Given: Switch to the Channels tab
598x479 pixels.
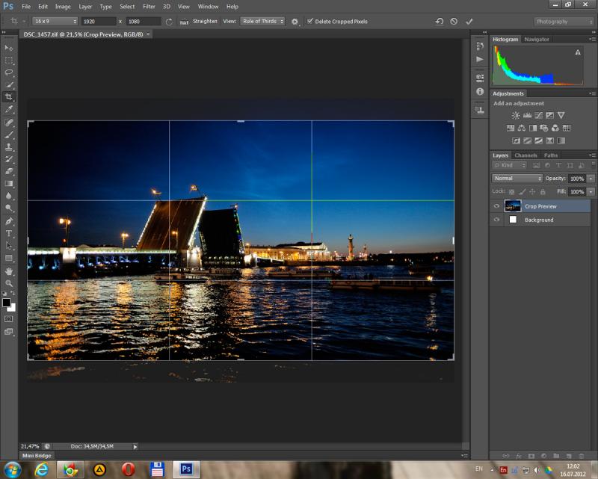Looking at the screenshot, I should coord(525,155).
